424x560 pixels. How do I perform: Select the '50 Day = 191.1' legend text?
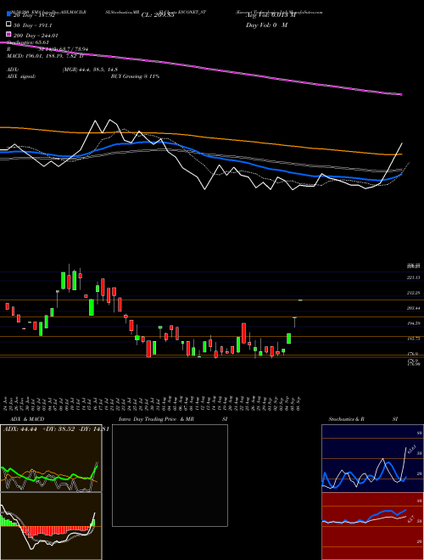[x=32, y=25]
